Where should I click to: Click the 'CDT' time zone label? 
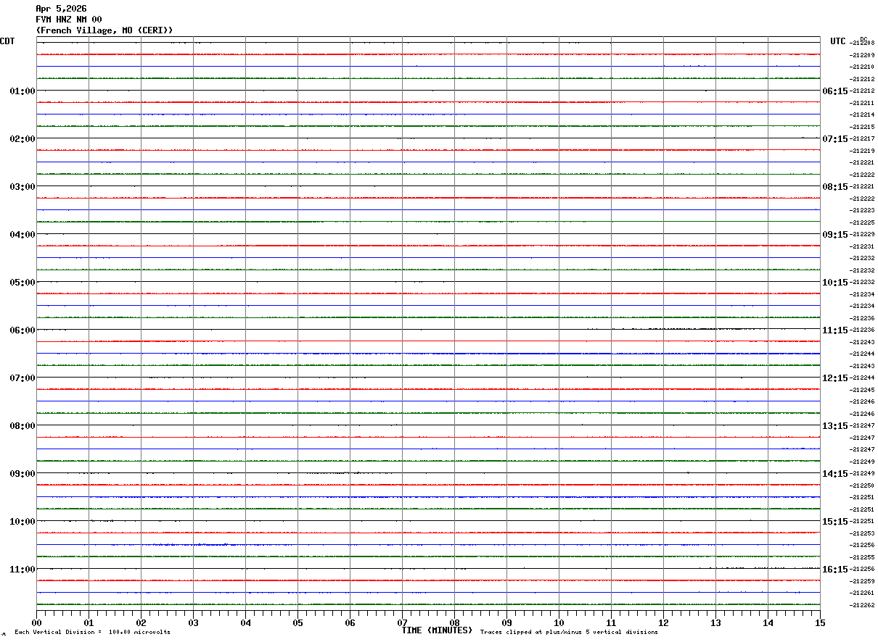7,41
